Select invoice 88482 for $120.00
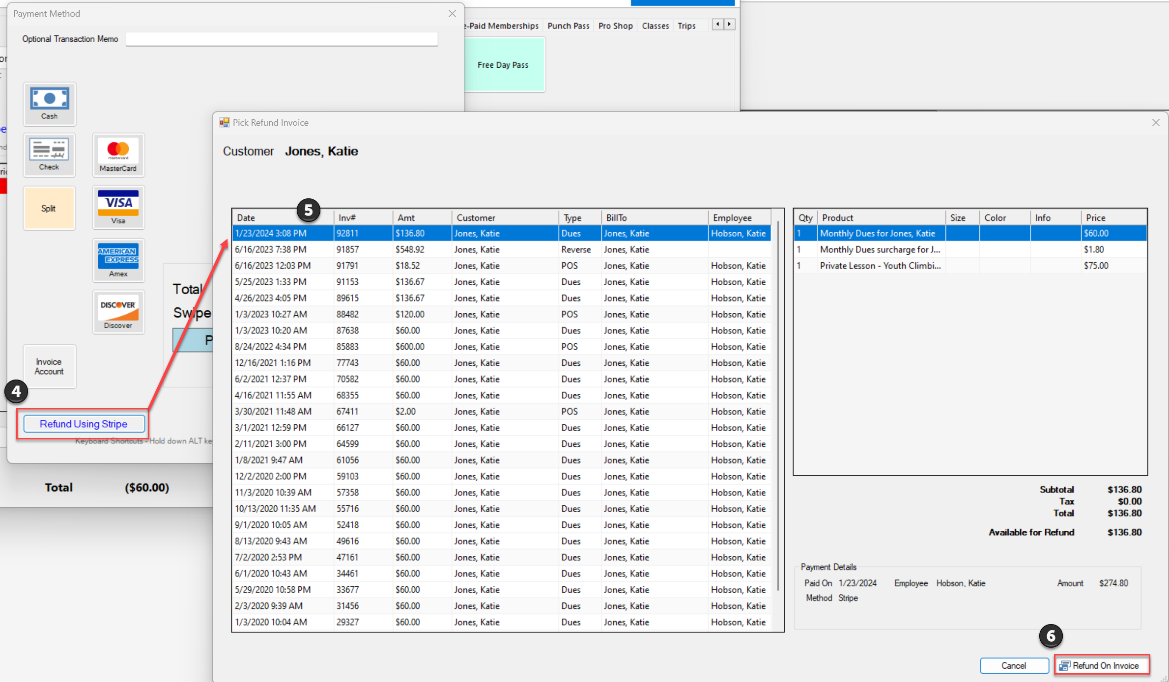 point(502,314)
